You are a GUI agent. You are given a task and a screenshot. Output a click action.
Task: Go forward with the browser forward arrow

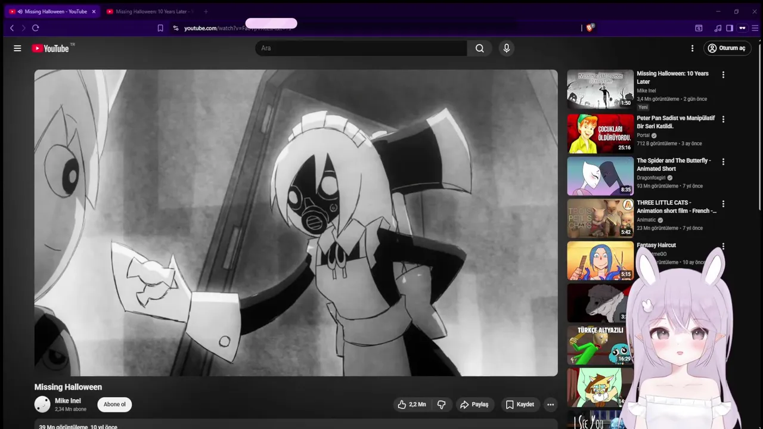pos(23,28)
